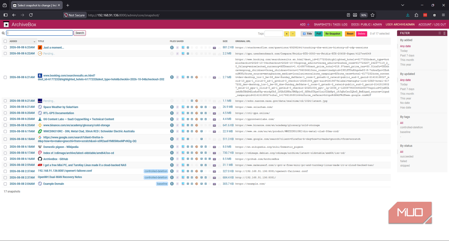449x241 pixels.
Task: Open mercury M icon for Space Weather by SolarHam
Action: click(x=206, y=107)
